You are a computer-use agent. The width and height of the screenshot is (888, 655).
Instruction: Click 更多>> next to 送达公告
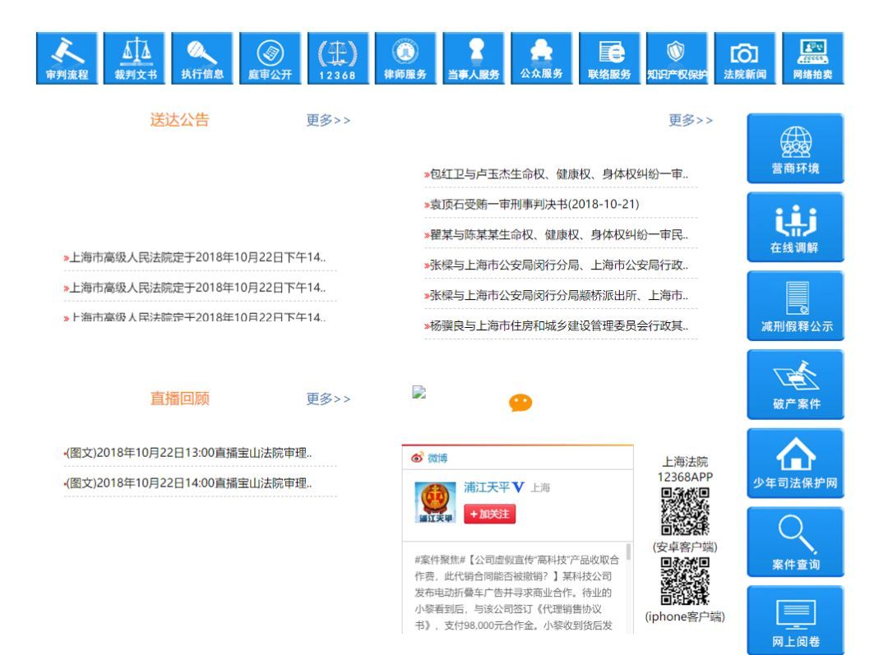[x=327, y=120]
